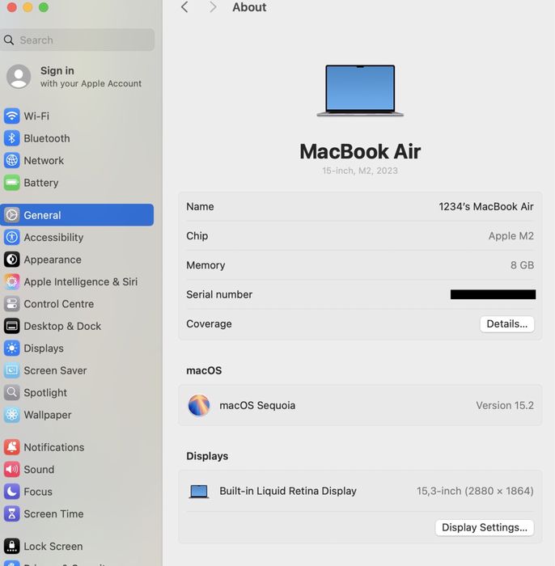Open Sound speaker icon
555x566 pixels.
coord(11,470)
